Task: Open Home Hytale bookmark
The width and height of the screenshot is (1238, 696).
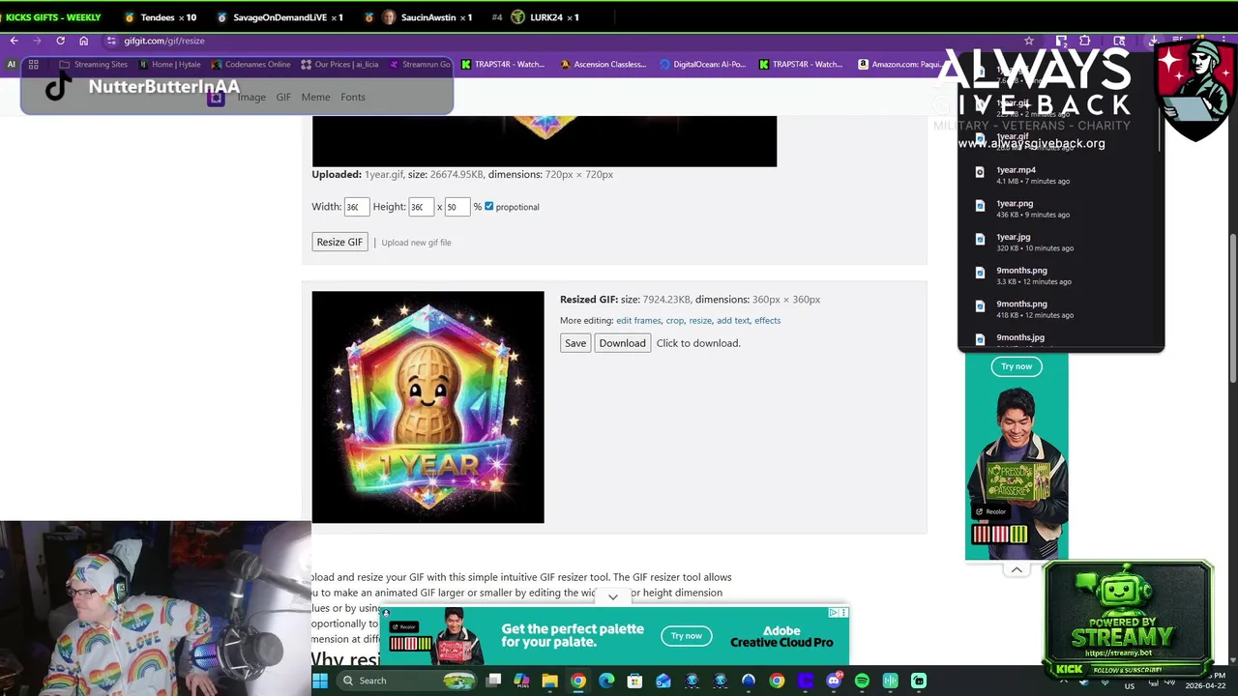Action: 169,65
